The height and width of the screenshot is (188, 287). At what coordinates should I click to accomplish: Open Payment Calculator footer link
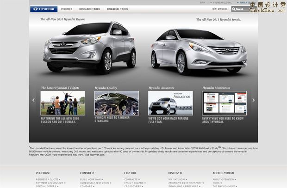[x=50, y=183]
